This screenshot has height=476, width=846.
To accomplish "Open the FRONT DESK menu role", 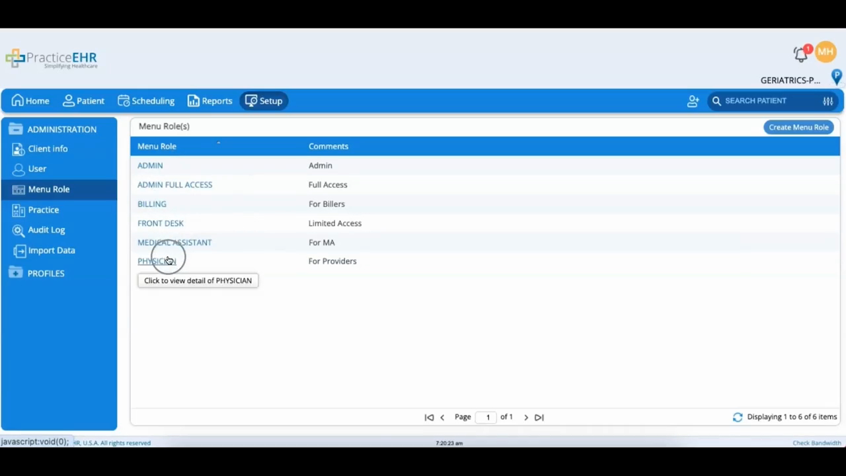I will tap(161, 223).
